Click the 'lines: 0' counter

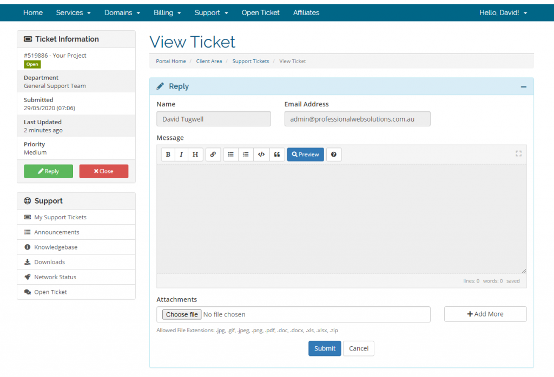coord(471,281)
